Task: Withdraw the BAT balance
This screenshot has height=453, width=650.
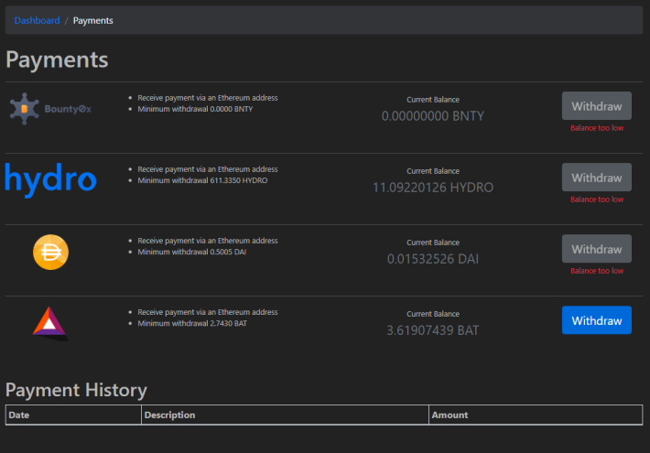Action: (597, 320)
